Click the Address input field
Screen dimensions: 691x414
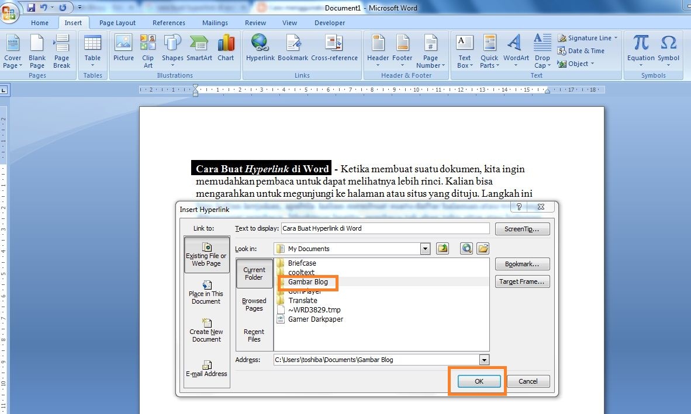(x=377, y=360)
